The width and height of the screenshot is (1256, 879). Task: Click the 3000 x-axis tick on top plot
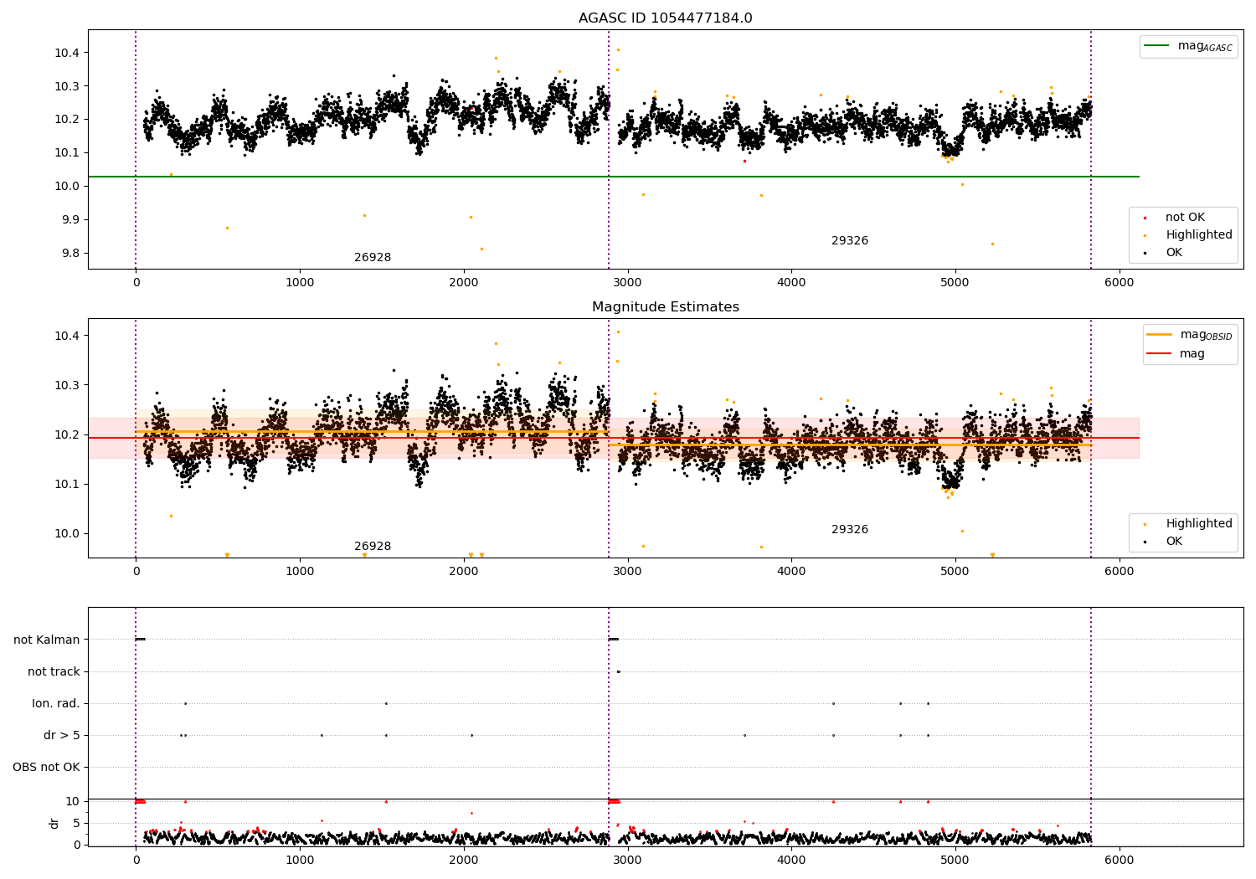click(627, 283)
